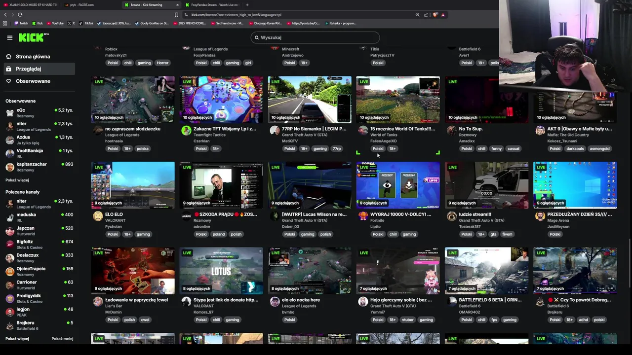The height and width of the screenshot is (355, 632).
Task: Click the Wyszukaj search field
Action: tap(315, 37)
